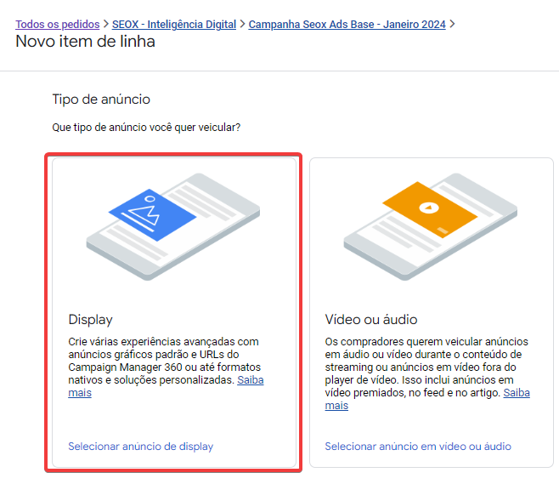Go to SEOX - Inteligência Digital breadcrumb
This screenshot has width=559, height=484.
[x=174, y=25]
